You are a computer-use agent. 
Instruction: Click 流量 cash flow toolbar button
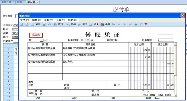[x=94, y=24]
